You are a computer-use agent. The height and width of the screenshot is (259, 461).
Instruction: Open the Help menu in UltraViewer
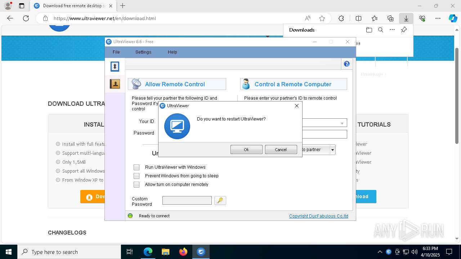click(172, 52)
